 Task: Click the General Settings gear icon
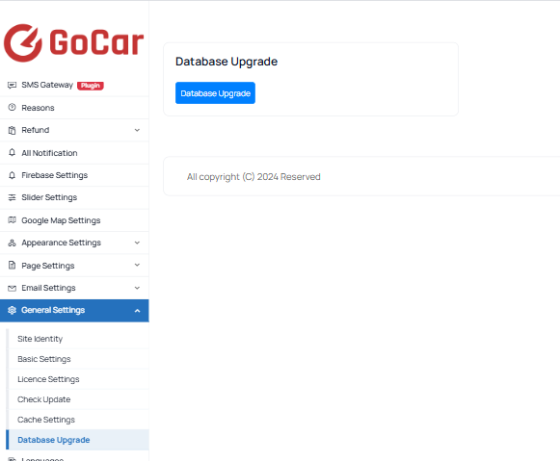(12, 310)
